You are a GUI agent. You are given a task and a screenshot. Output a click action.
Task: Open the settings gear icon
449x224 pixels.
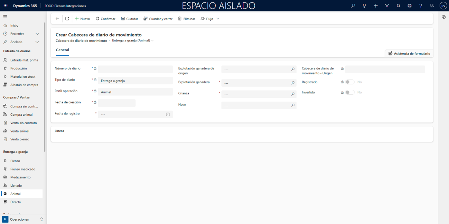(x=409, y=6)
